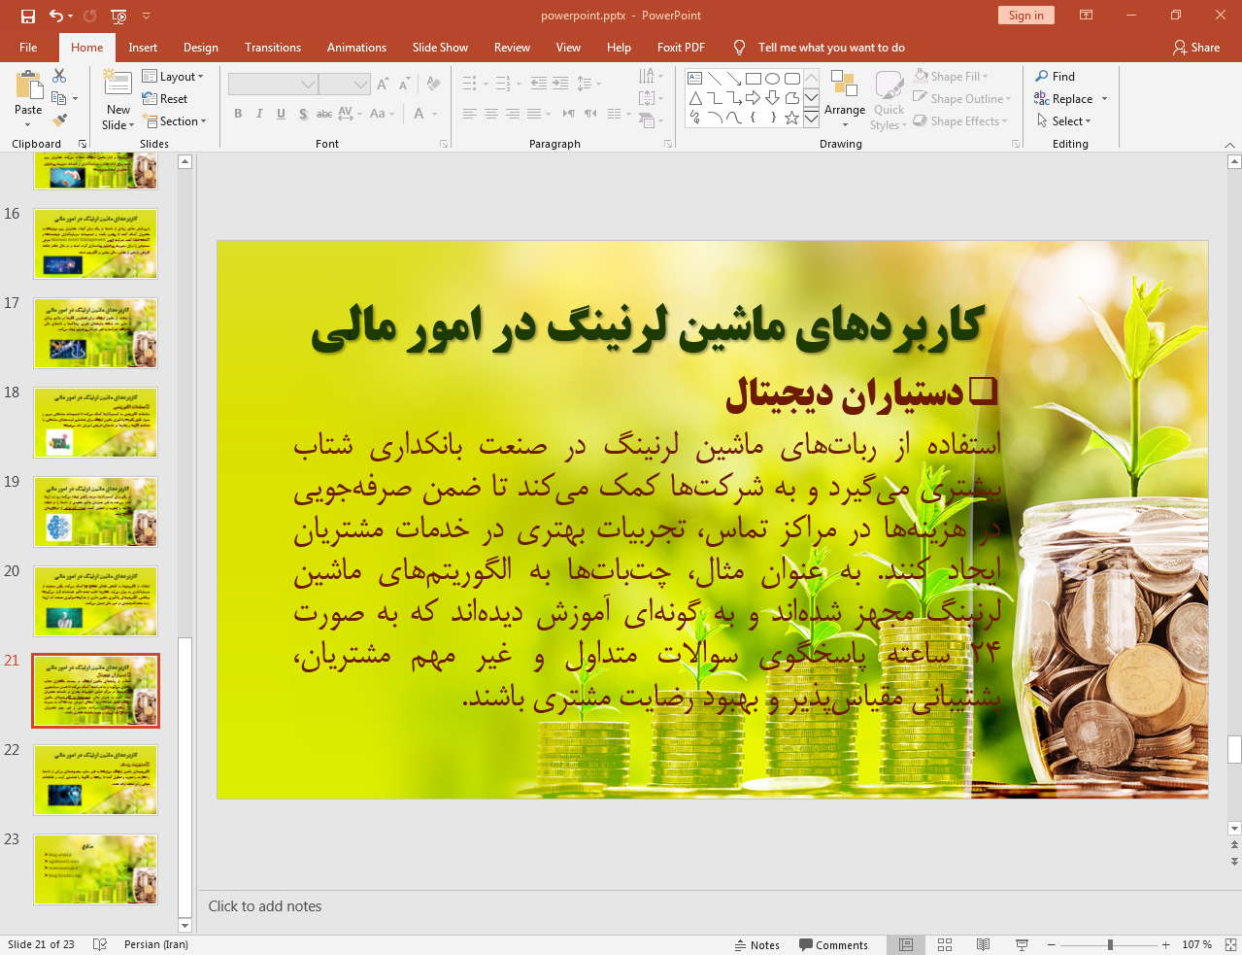Toggle Bold formatting

pos(238,114)
